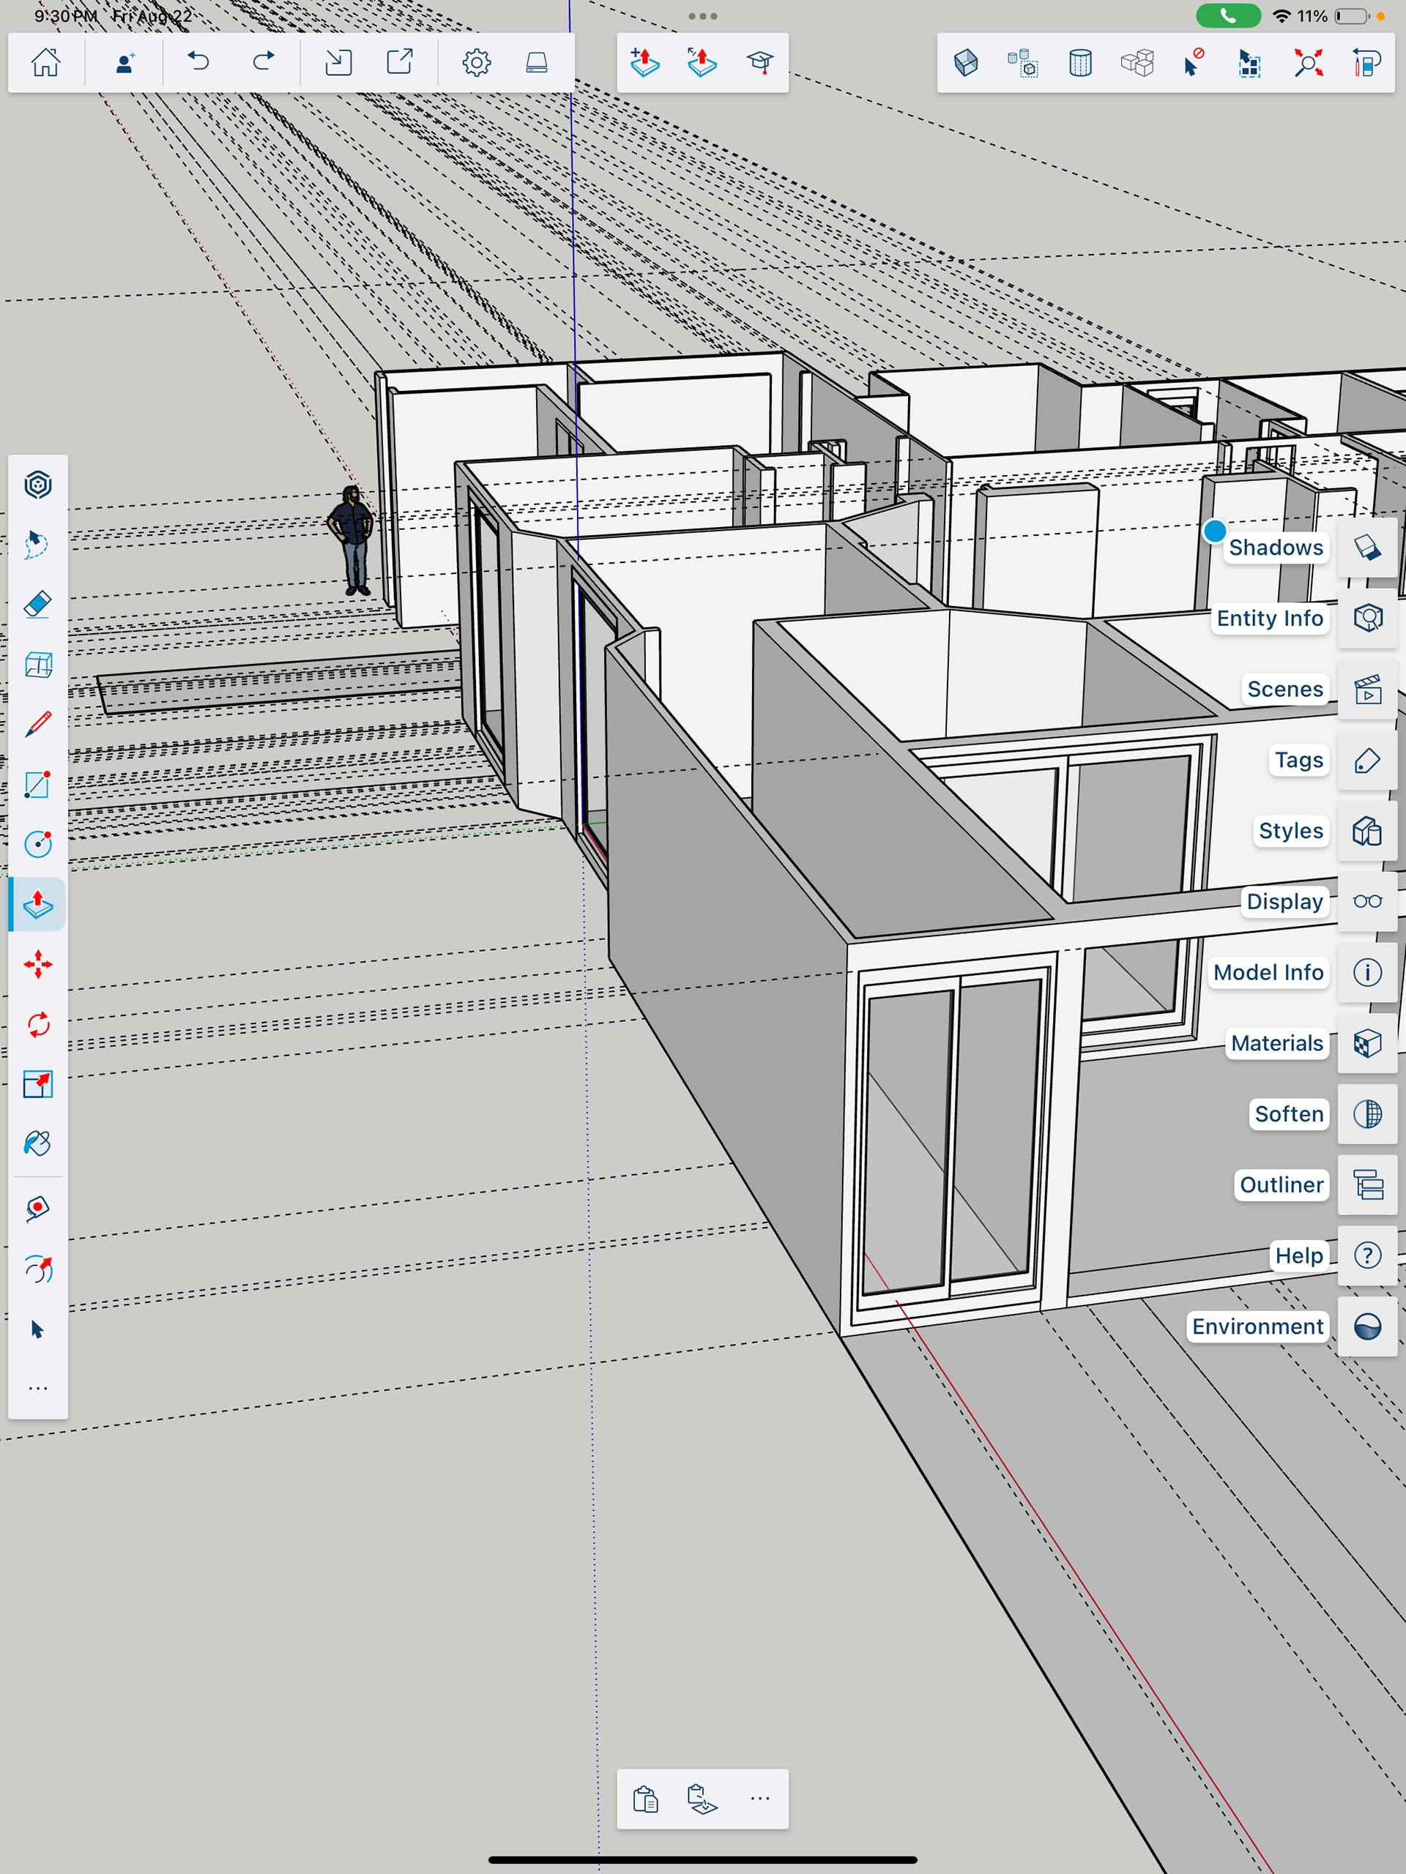Expand more tools in left toolbar

click(x=37, y=1389)
